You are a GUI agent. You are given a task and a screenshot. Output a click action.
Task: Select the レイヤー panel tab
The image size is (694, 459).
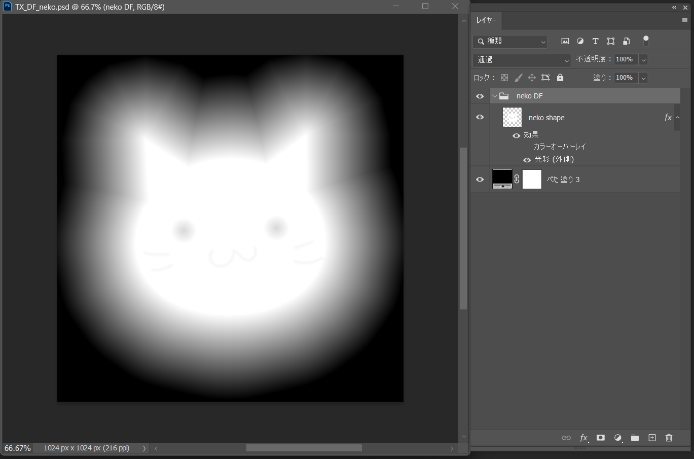click(x=486, y=20)
